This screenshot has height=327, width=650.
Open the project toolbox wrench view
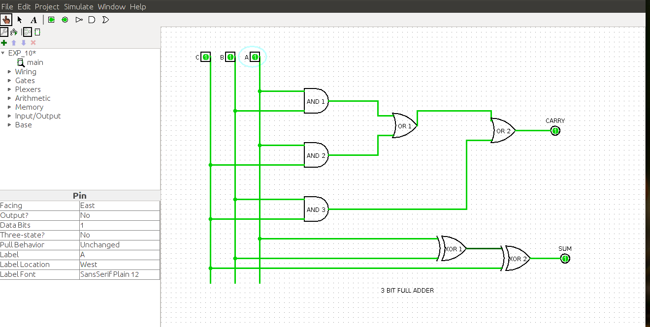tap(4, 31)
